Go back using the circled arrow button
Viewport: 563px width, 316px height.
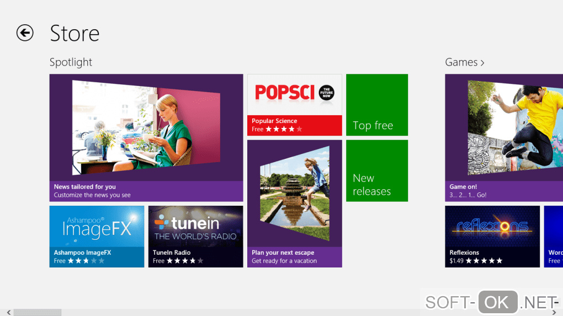coord(25,33)
